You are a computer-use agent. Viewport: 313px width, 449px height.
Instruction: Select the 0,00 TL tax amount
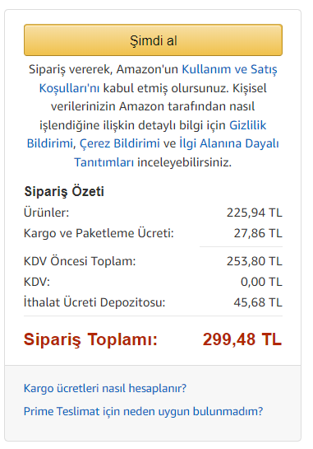tap(261, 282)
